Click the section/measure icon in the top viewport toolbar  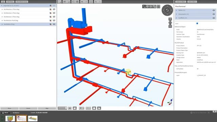coord(96,2)
